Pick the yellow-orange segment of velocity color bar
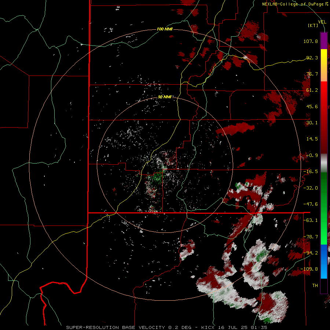 324,65
